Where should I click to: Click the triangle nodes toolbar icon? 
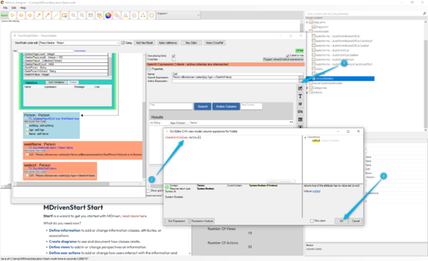(143, 16)
